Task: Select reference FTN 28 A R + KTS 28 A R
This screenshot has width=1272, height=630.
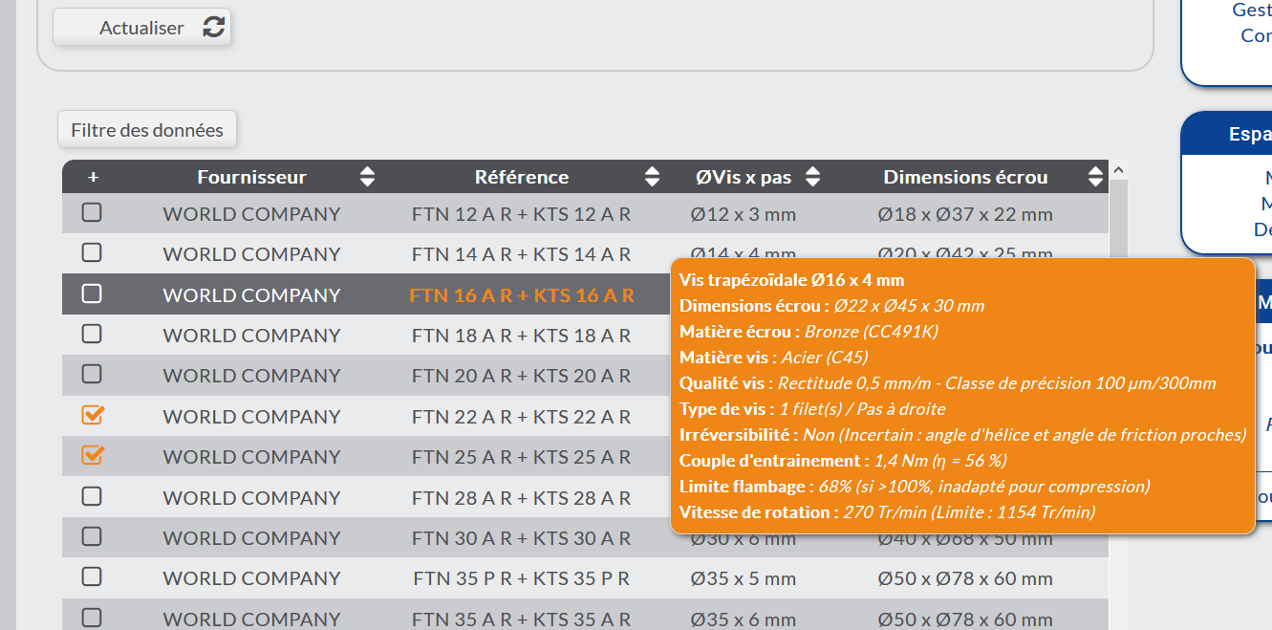Action: coord(522,498)
